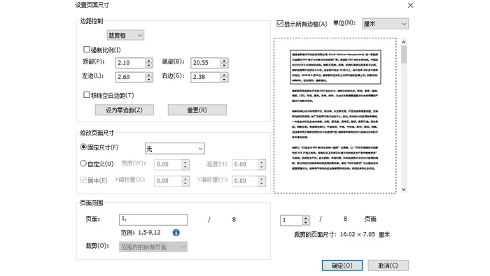Increase the 顶部(P) margin with up arrow
Image resolution: width=490 pixels, height=276 pixels.
click(x=149, y=61)
